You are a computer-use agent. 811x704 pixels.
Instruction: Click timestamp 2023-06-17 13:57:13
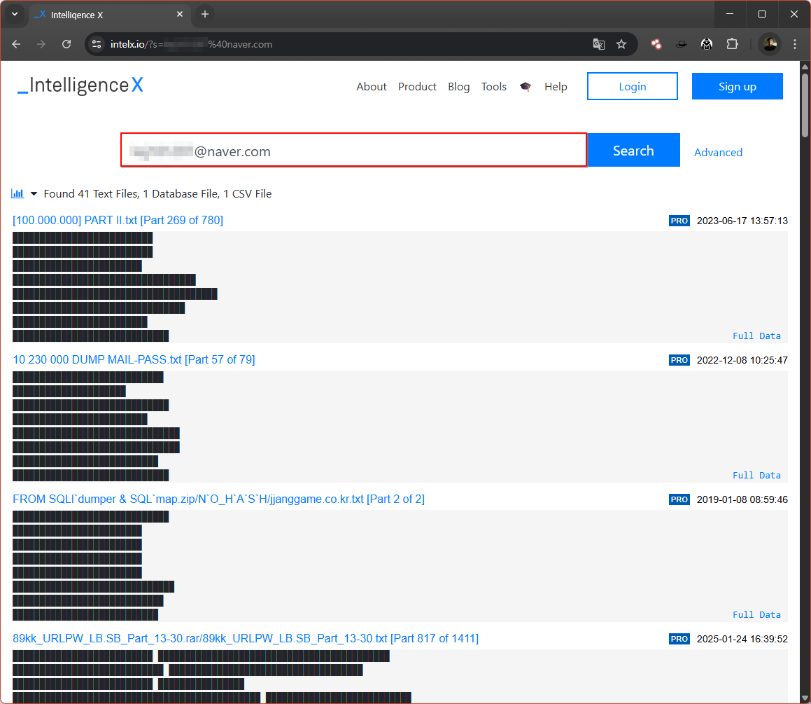pyautogui.click(x=742, y=221)
